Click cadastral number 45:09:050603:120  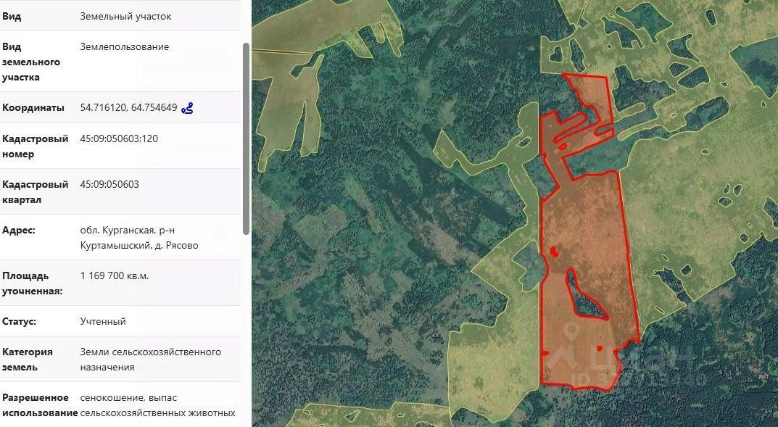pos(119,138)
